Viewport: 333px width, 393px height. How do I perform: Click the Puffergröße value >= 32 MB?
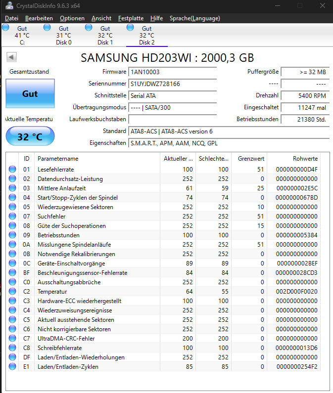(305, 72)
